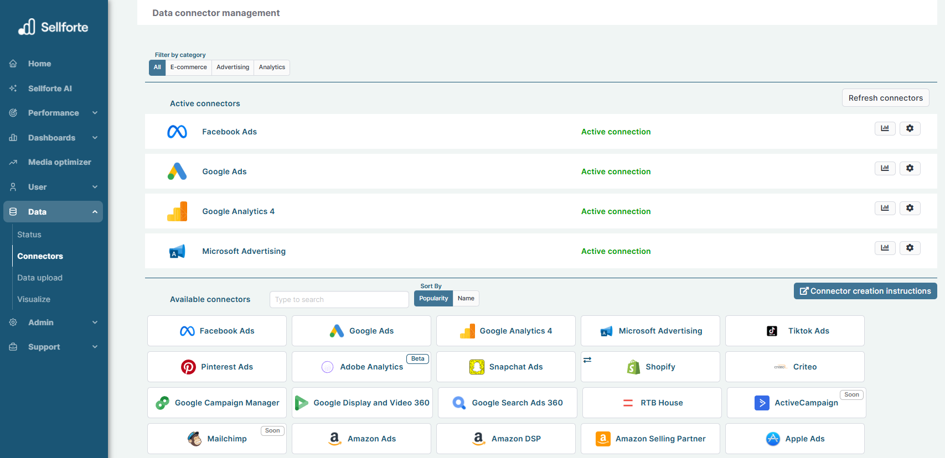Select Status under Data menu
Viewport: 945px width, 458px height.
tap(29, 235)
